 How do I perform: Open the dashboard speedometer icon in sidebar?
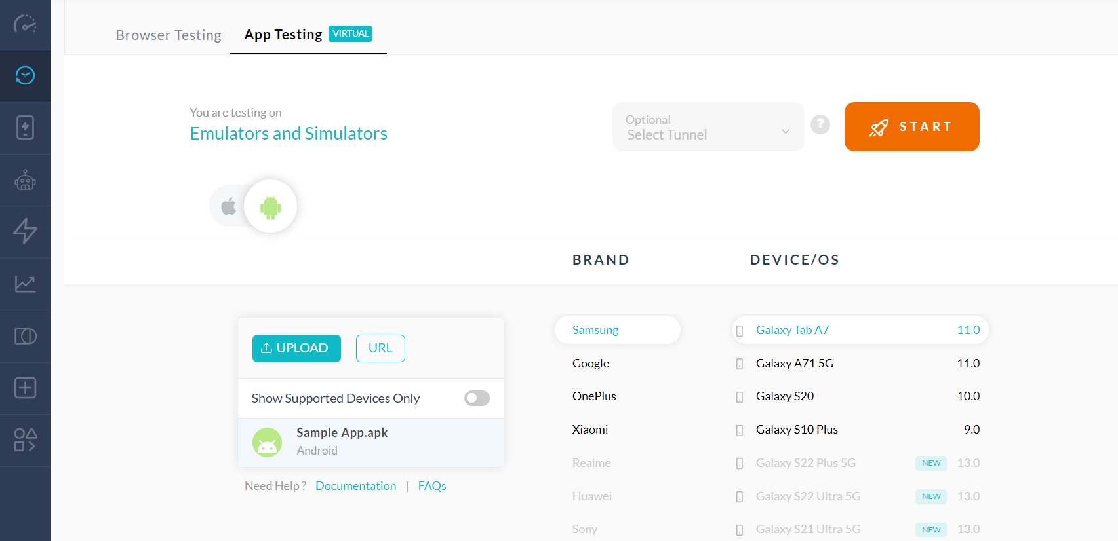point(25,24)
